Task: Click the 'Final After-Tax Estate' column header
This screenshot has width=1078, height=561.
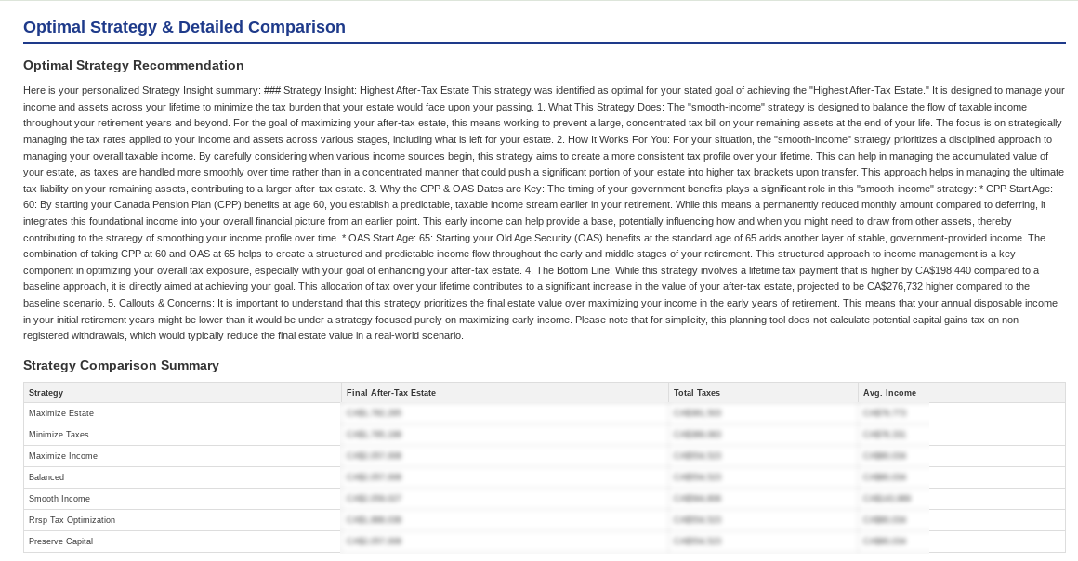Action: coord(390,393)
